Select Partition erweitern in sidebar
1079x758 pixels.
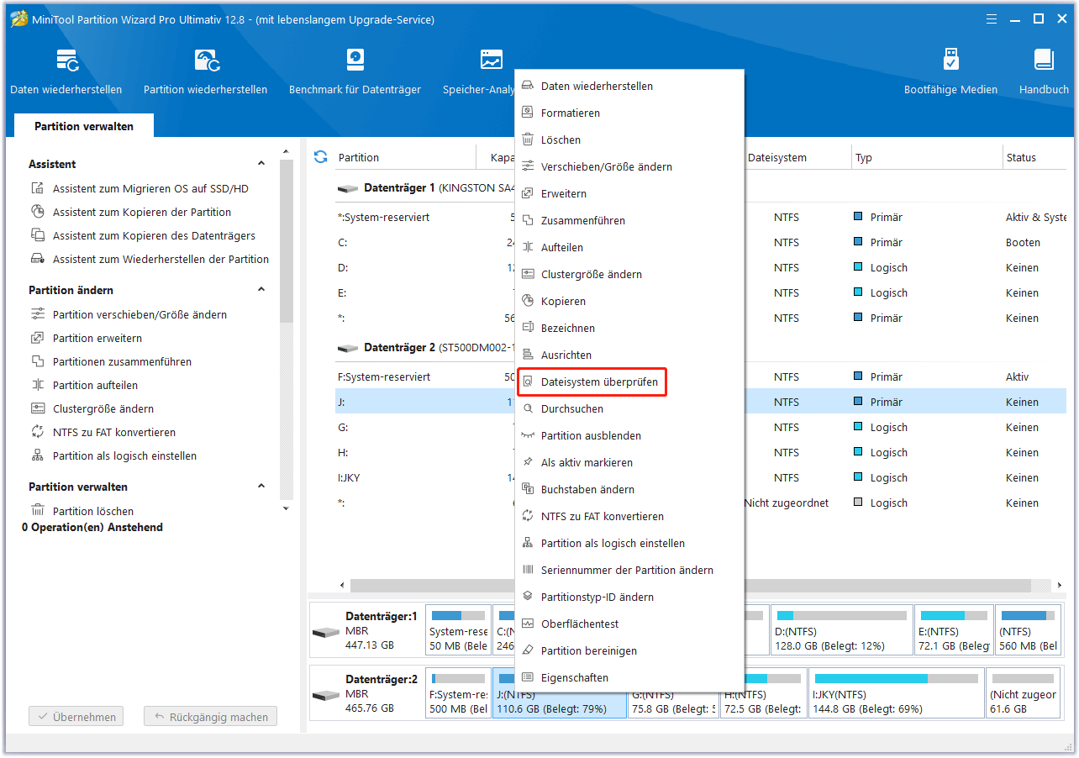tap(97, 339)
